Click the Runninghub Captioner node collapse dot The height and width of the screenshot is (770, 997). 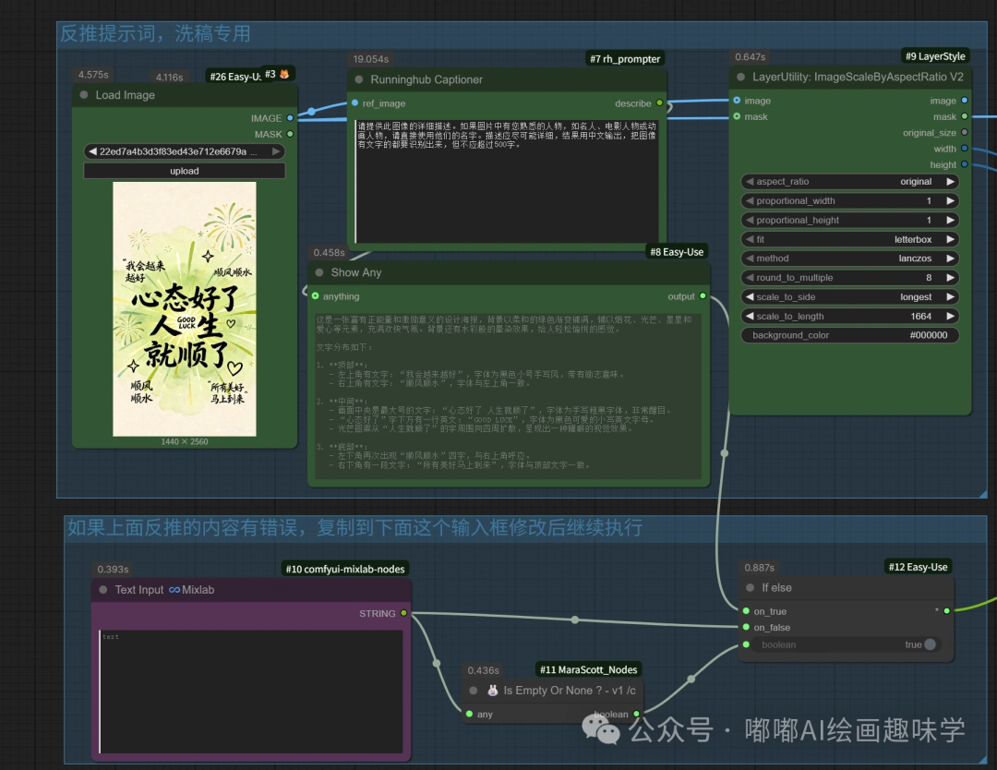[x=359, y=80]
